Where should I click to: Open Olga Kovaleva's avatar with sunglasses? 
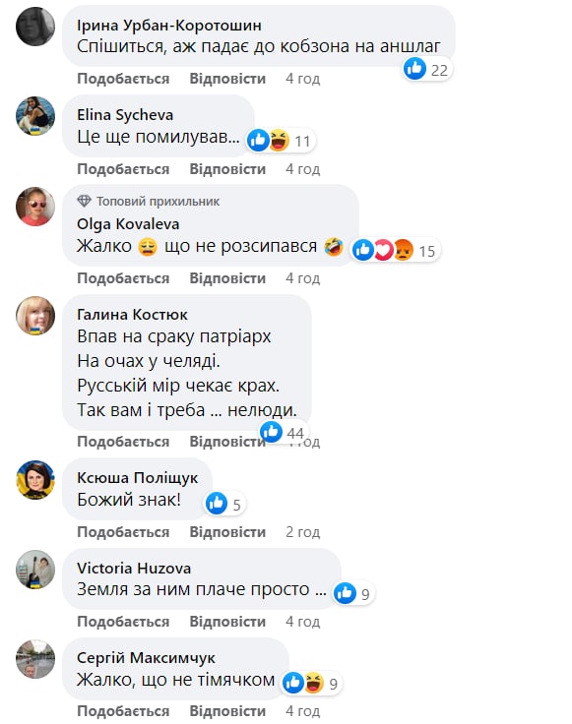pos(35,207)
